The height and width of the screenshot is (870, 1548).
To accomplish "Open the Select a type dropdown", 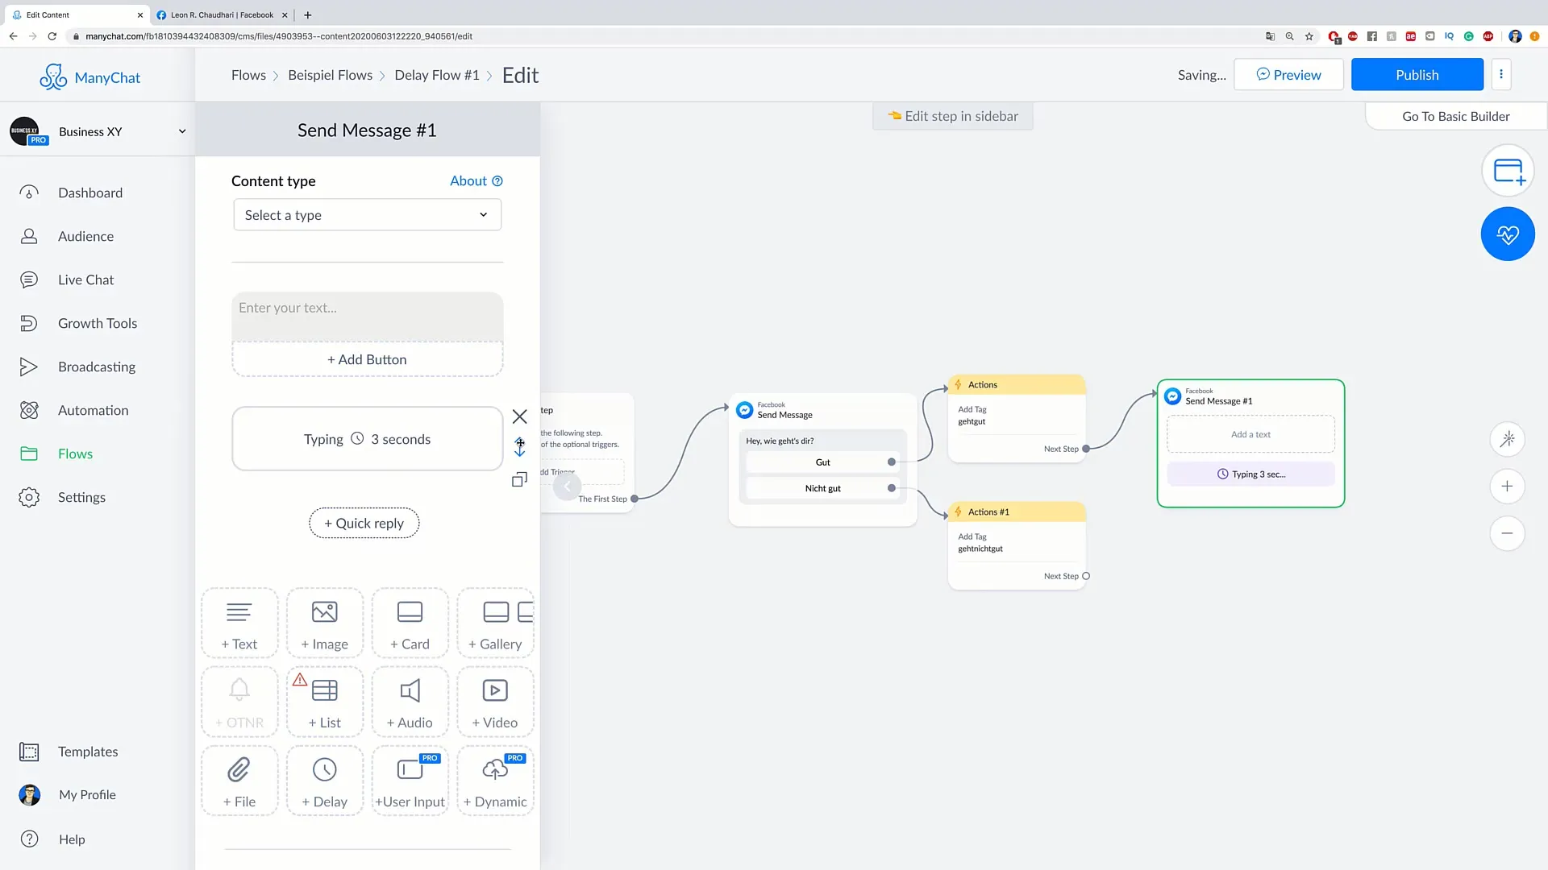I will coord(368,215).
